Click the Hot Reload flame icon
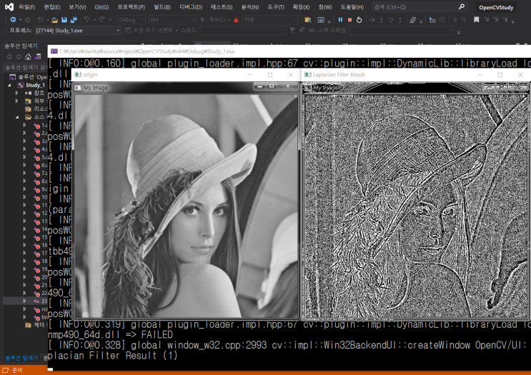Image resolution: width=531 pixels, height=375 pixels. pyautogui.click(x=237, y=20)
